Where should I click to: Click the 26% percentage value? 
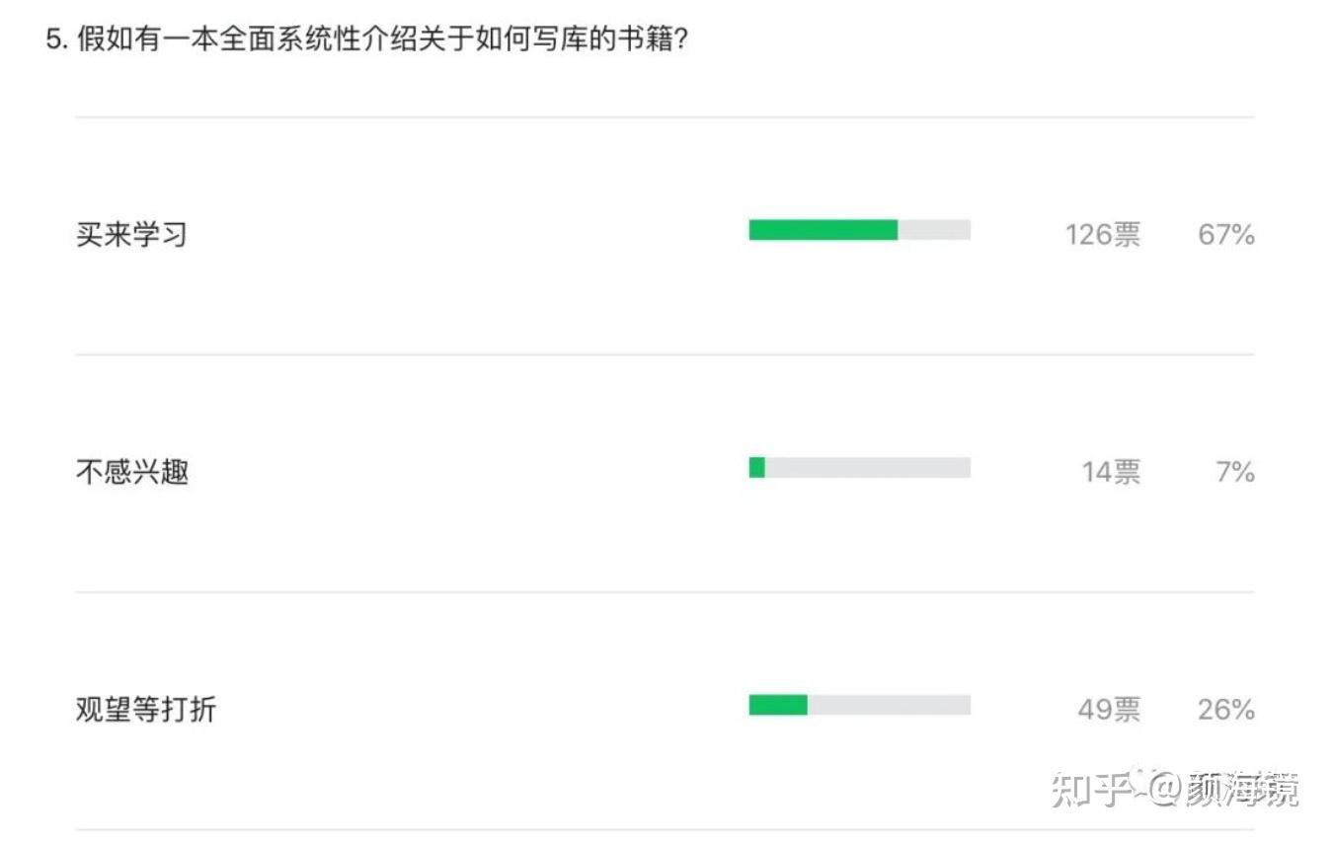coord(1226,709)
